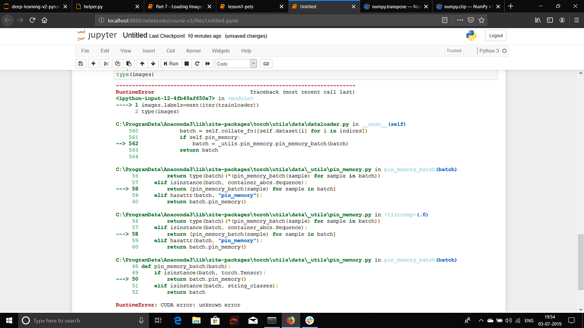Interrupt the kernel with the stop icon
The width and height of the screenshot is (584, 328).
[x=186, y=64]
